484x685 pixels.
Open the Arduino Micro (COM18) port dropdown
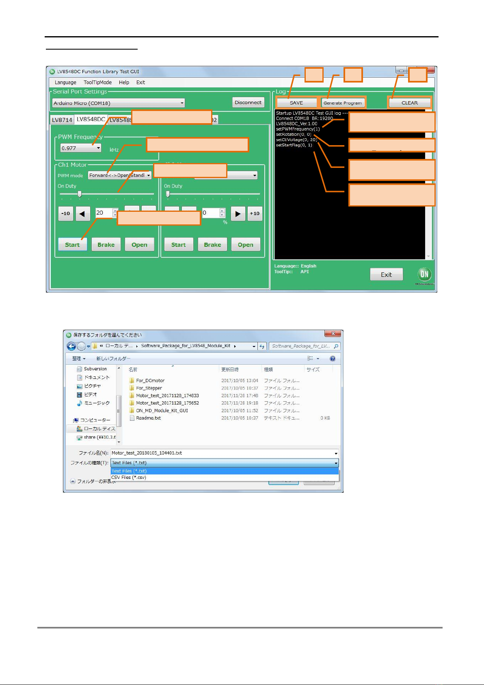[x=118, y=103]
